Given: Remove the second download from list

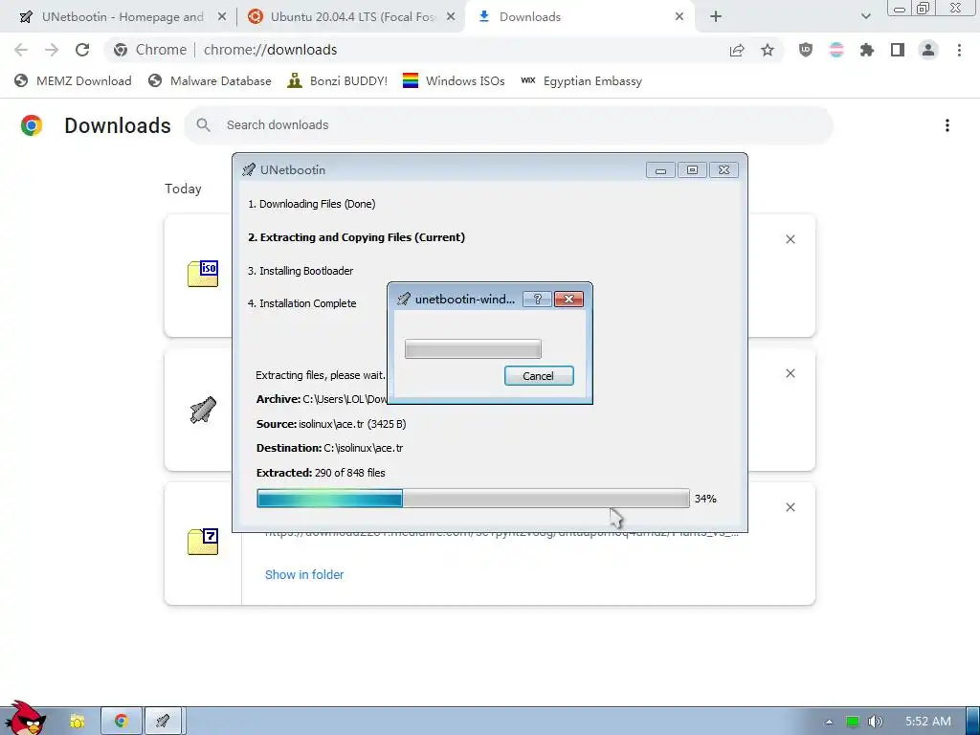Looking at the screenshot, I should point(790,373).
